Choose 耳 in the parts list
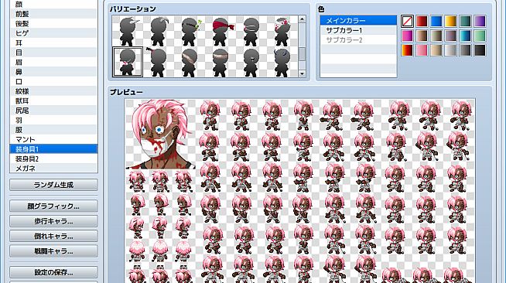506x283 pixels. pyautogui.click(x=53, y=43)
